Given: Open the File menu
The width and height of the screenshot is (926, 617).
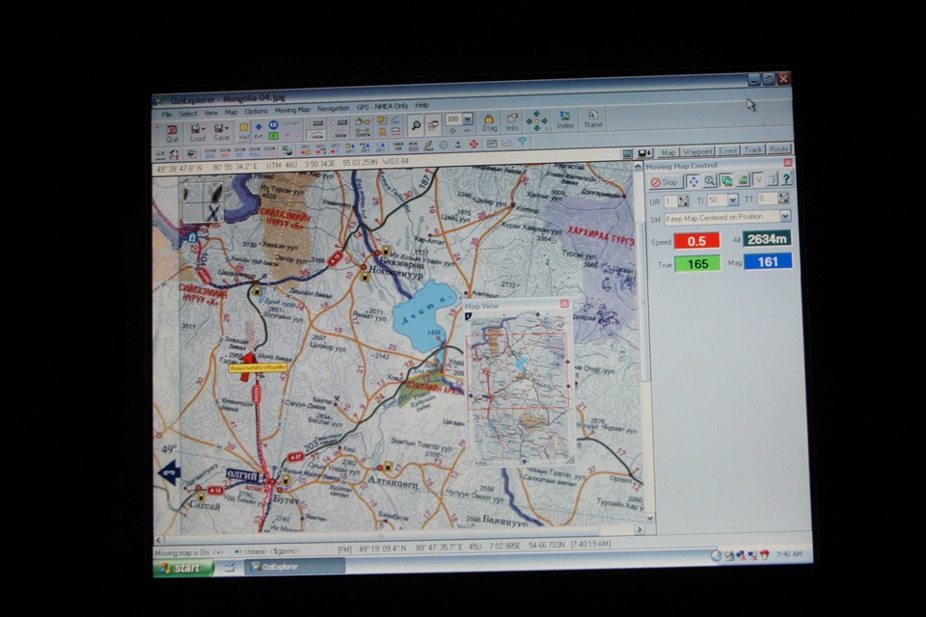Looking at the screenshot, I should 167,114.
